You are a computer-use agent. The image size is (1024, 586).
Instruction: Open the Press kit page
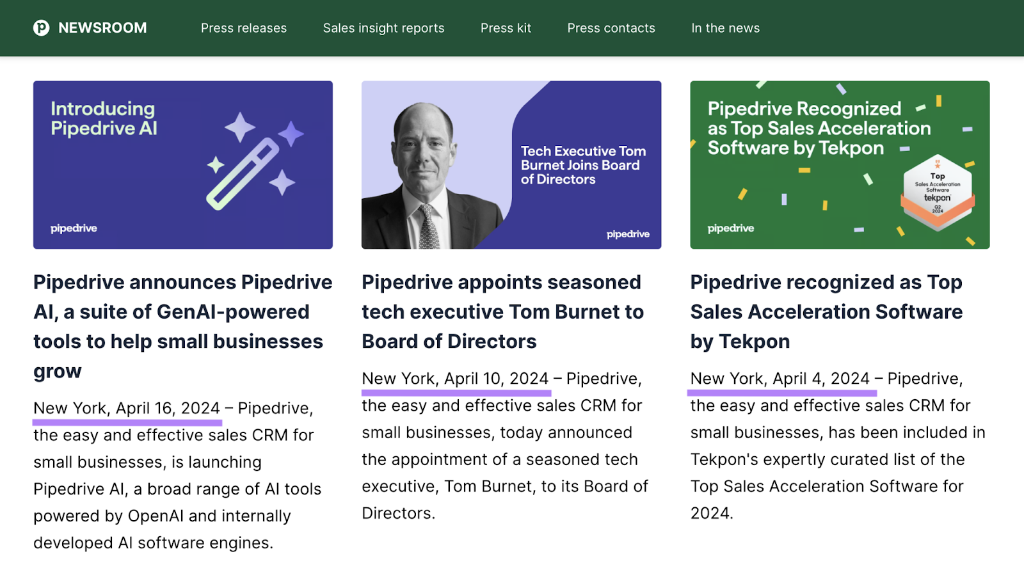506,28
